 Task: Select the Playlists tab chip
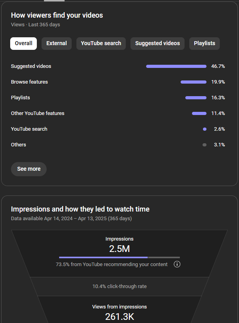coord(205,44)
